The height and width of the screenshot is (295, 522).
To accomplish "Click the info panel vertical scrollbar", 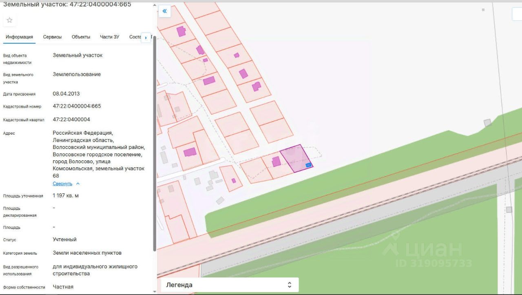I will [x=155, y=143].
